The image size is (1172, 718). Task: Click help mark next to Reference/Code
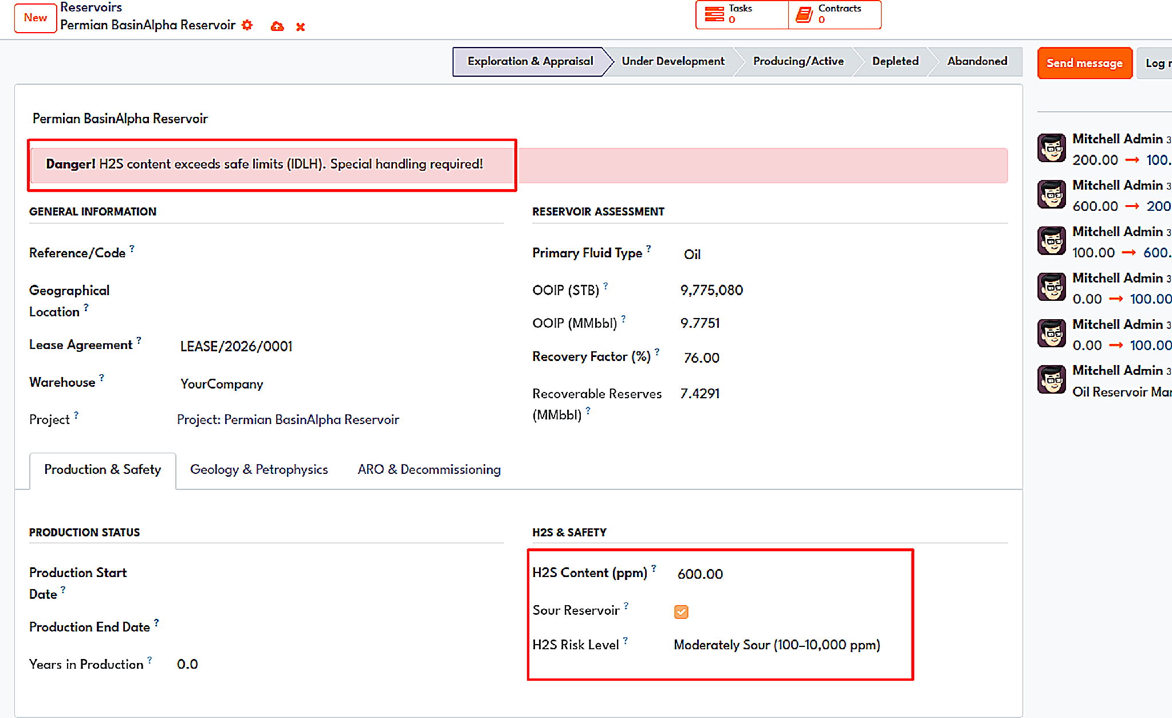pyautogui.click(x=132, y=249)
